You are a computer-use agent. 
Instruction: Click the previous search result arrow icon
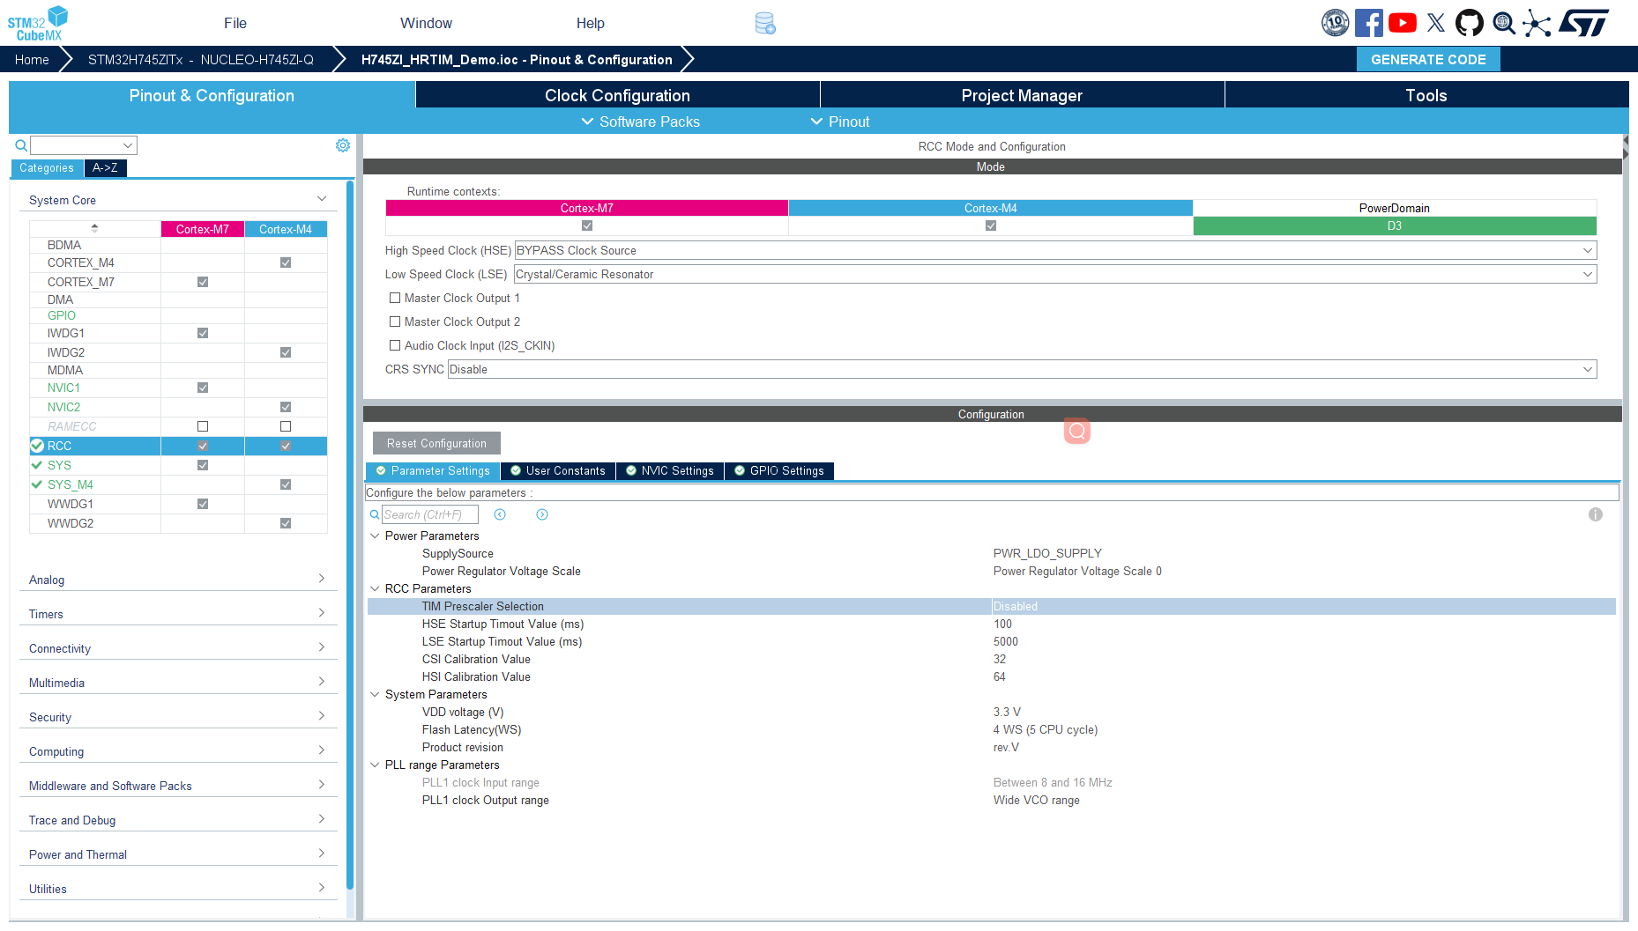(x=500, y=514)
